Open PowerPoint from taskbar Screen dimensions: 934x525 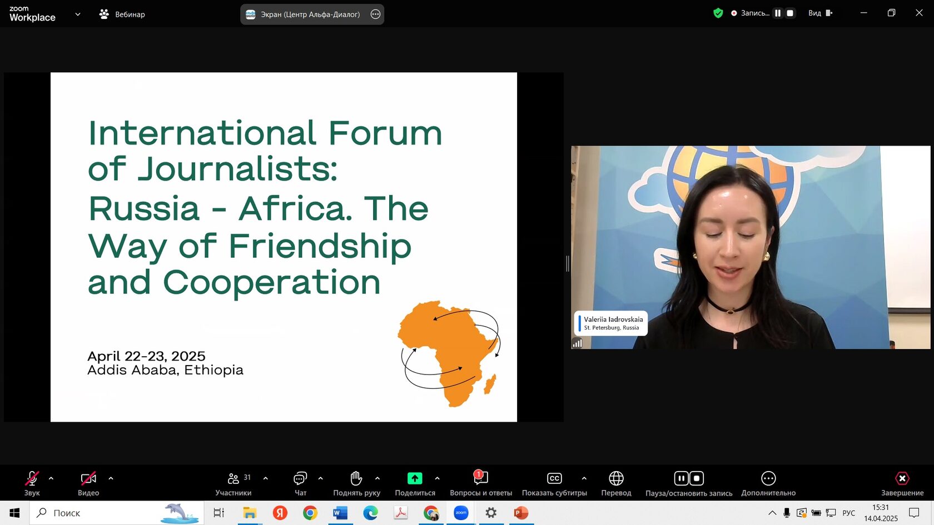521,513
